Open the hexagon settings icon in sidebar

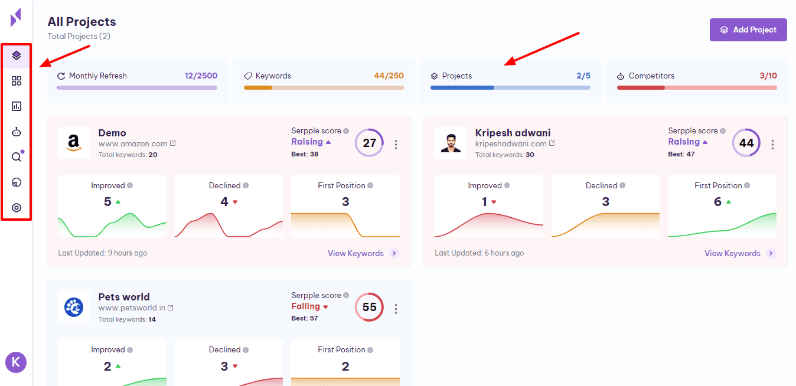[17, 208]
